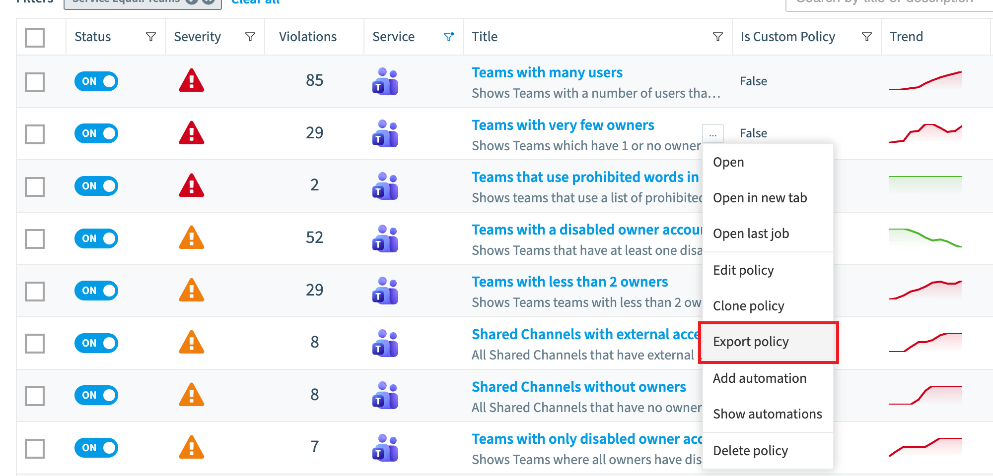
Task: Turn off policy Teams with many users
Action: tap(96, 81)
